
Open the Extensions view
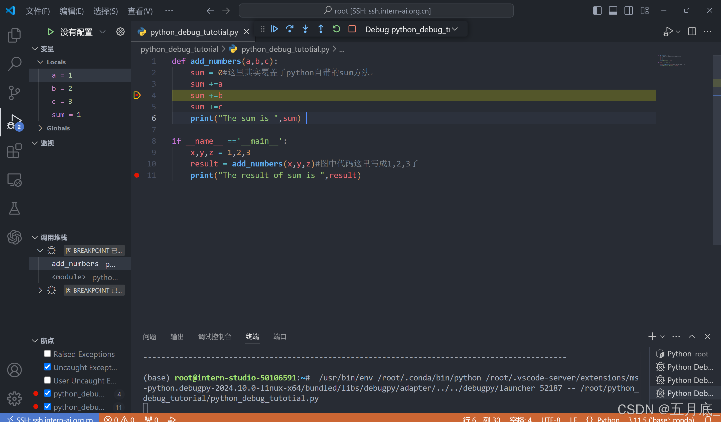14,151
